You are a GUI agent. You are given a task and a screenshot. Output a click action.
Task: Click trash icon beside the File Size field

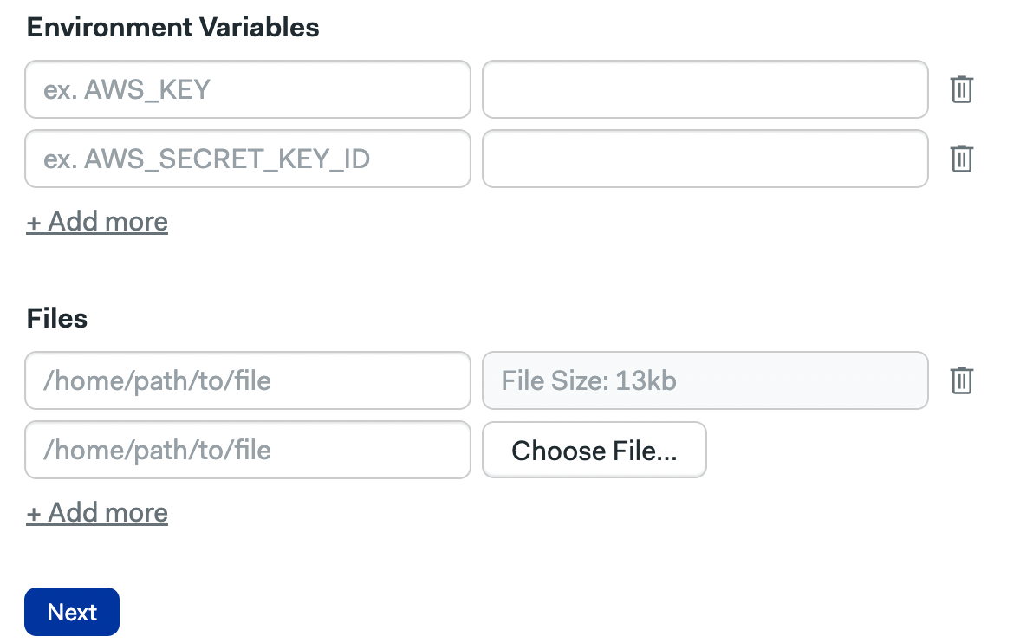tap(962, 380)
